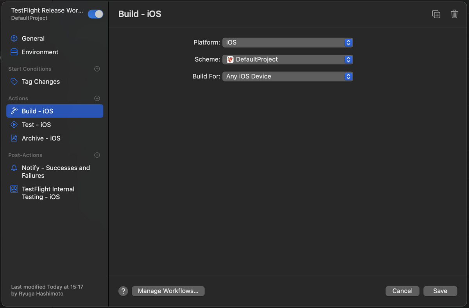Screen dimensions: 469x308
Task: Click the Manage Workflows... button
Action: pyautogui.click(x=168, y=291)
